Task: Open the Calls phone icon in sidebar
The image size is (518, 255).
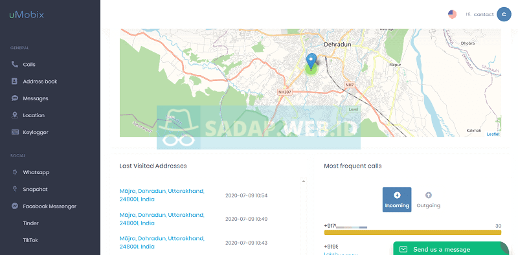Action: 14,64
